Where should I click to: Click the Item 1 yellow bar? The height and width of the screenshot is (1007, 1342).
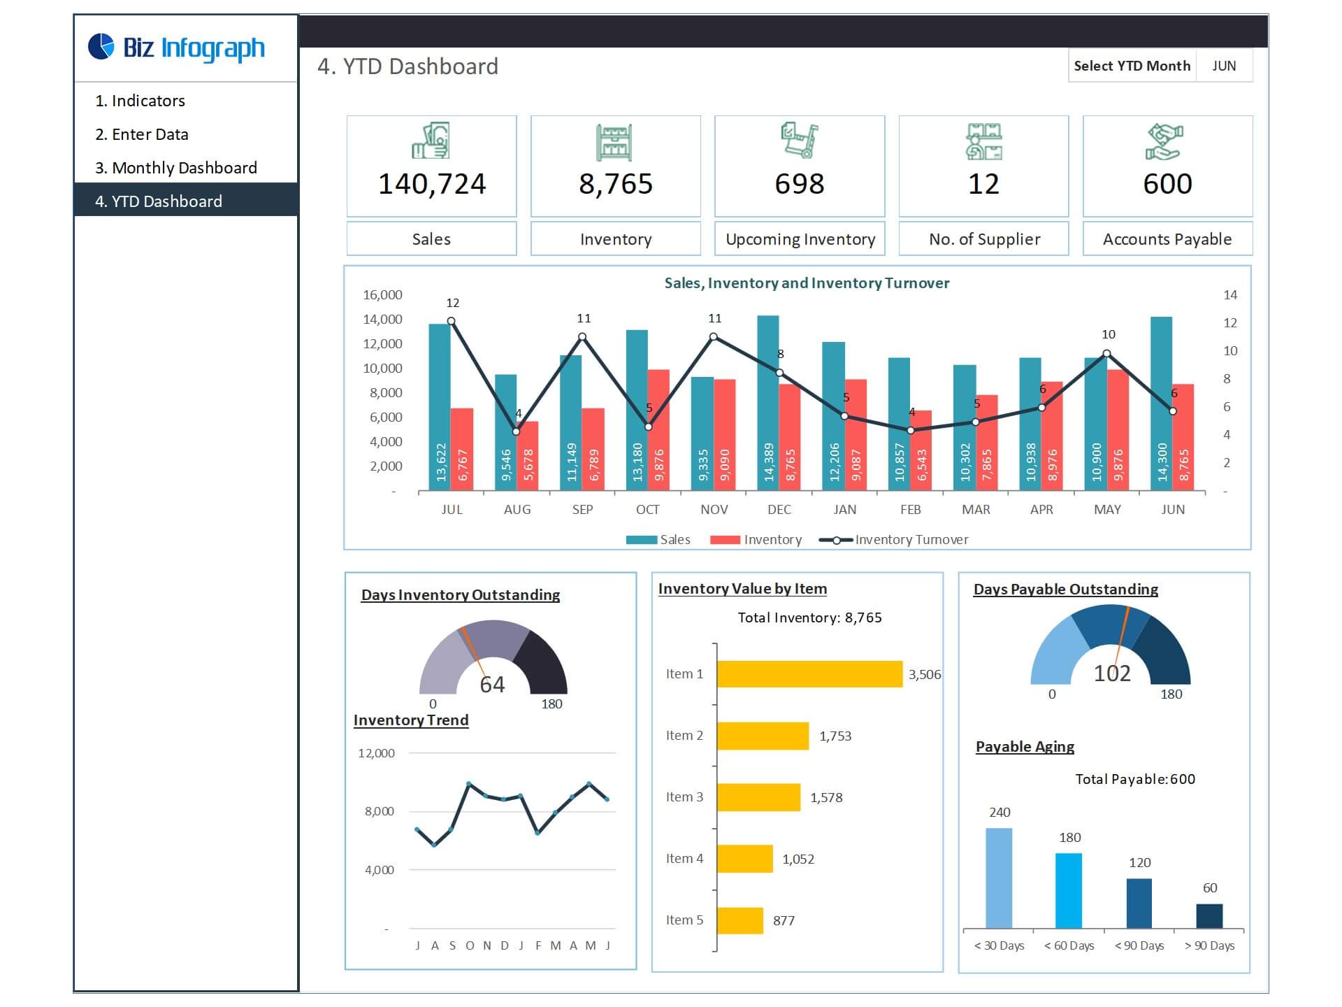point(809,674)
